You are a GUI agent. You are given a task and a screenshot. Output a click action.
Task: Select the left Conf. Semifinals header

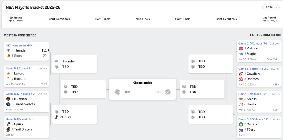59,19
